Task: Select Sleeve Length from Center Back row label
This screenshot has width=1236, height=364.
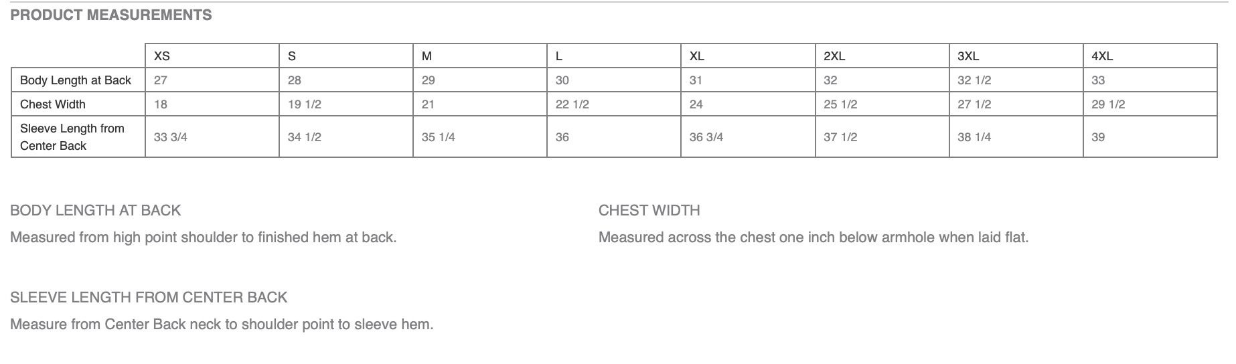Action: [x=72, y=136]
